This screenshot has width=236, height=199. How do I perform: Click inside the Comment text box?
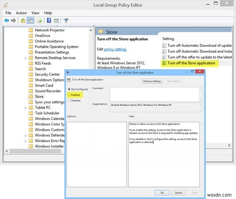[154, 94]
